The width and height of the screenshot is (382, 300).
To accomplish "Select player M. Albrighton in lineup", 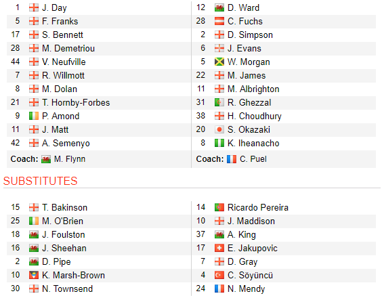I will [253, 89].
